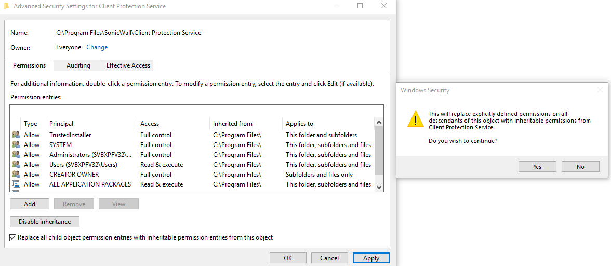Click the Add permission entry button
The image size is (611, 266).
[x=30, y=204]
